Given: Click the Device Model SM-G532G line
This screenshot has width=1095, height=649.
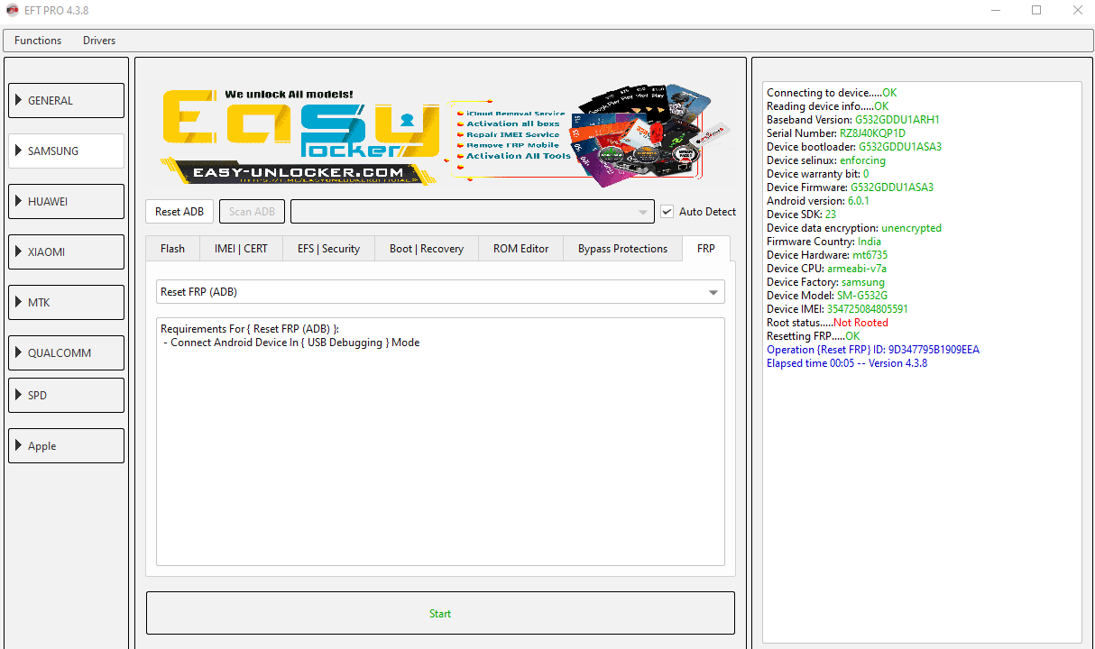Looking at the screenshot, I should (827, 296).
